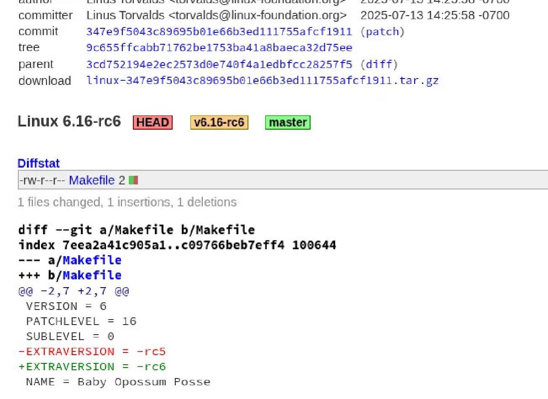The width and height of the screenshot is (548, 399).
Task: Click the committer email torvalds@linux-foundation.org
Action: [x=215, y=15]
